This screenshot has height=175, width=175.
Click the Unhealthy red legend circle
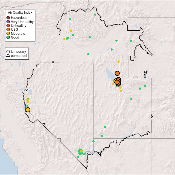coord(8,26)
